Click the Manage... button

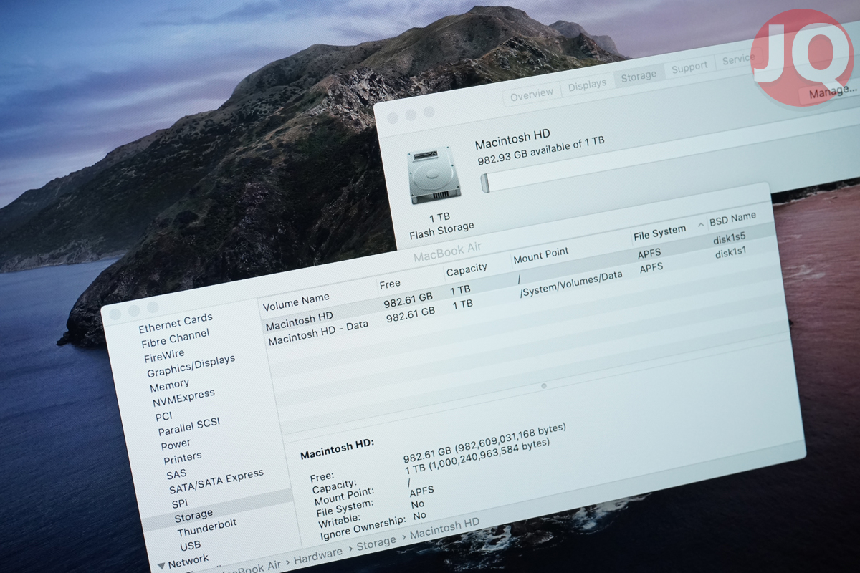click(831, 91)
